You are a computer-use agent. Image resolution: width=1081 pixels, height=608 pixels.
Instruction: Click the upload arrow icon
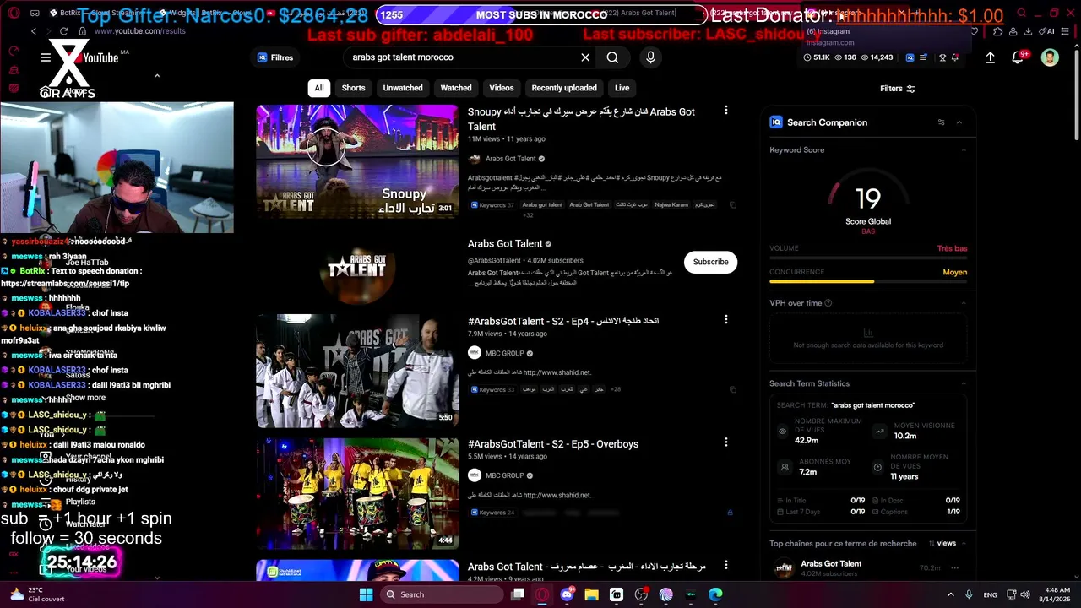pyautogui.click(x=990, y=57)
